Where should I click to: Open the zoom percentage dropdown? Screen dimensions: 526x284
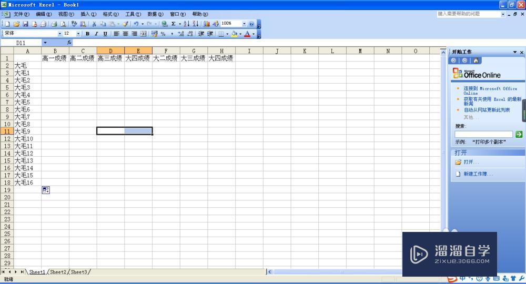[244, 24]
